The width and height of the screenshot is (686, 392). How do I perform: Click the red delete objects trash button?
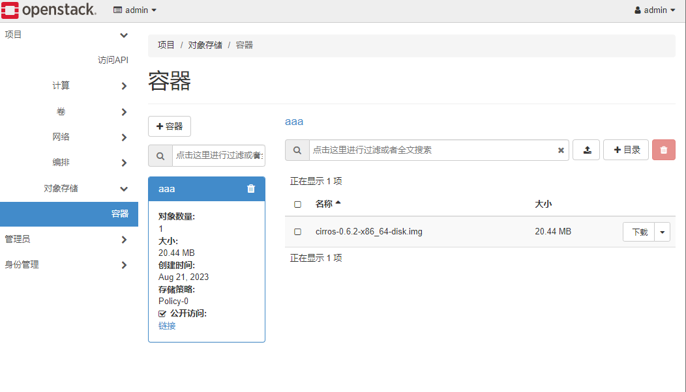pos(664,150)
